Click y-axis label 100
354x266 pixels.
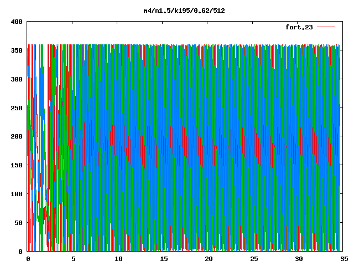[x=17, y=194]
